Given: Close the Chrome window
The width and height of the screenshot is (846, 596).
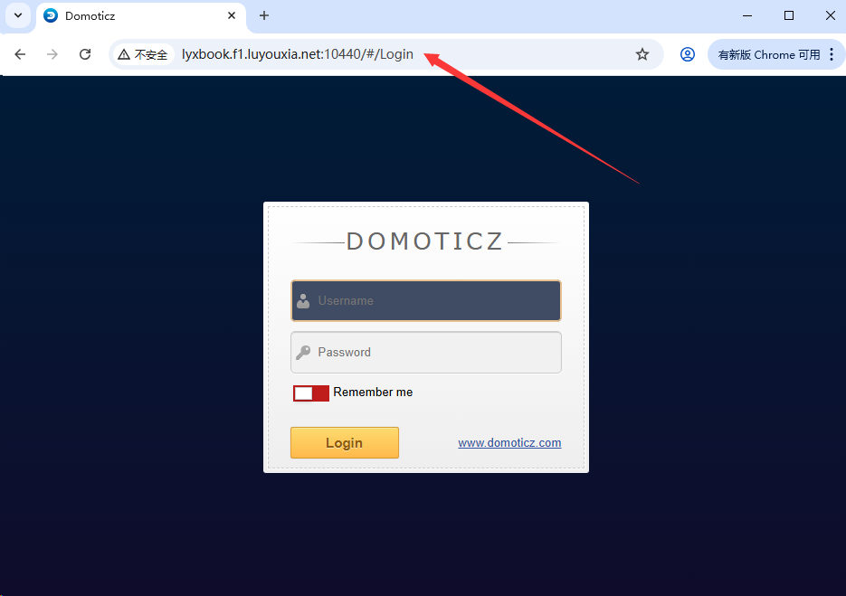Looking at the screenshot, I should [831, 15].
